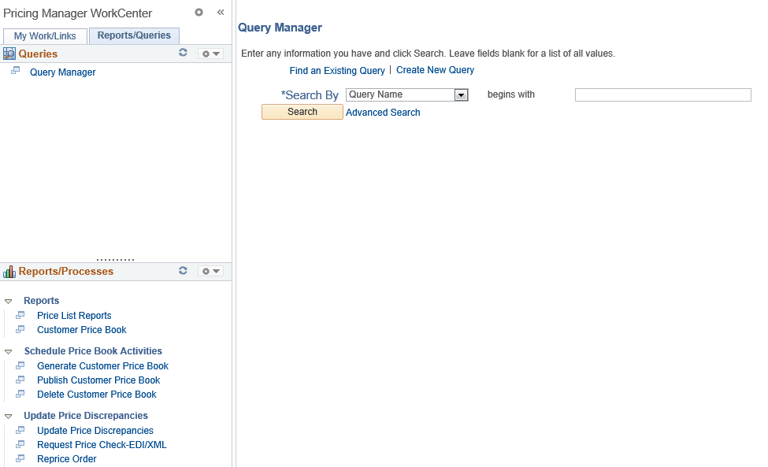Click the icon beside Price List Reports
This screenshot has height=467, width=768.
click(23, 315)
